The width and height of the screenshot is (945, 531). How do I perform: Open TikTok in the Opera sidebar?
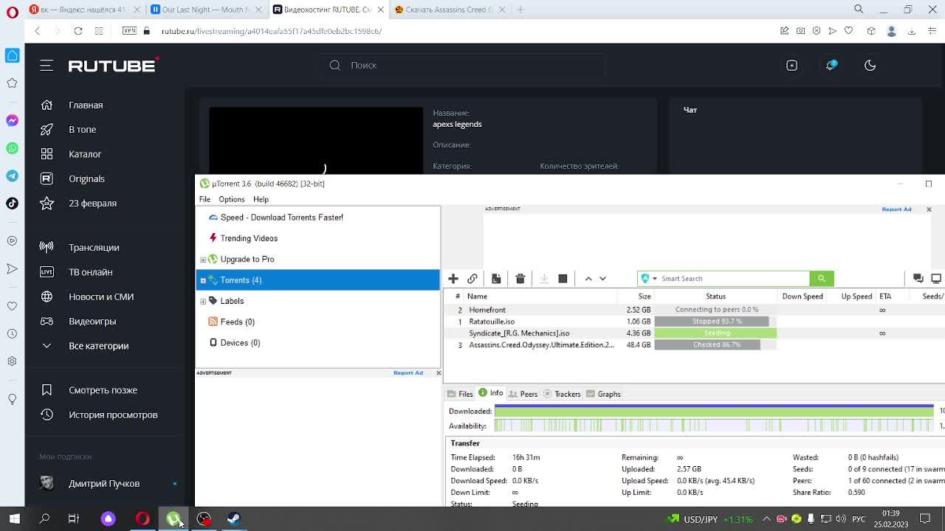point(12,204)
